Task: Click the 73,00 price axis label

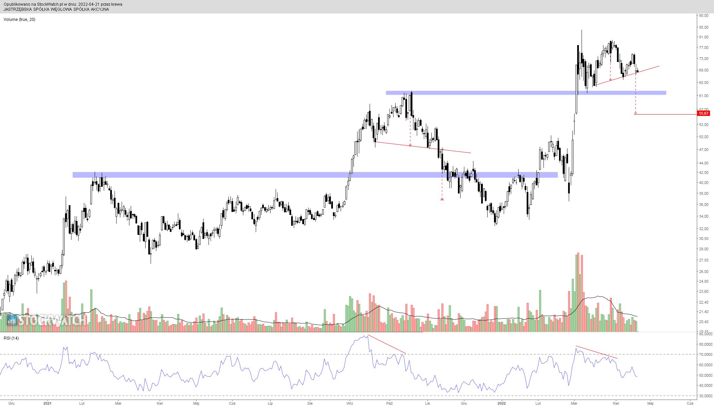Action: 703,59
